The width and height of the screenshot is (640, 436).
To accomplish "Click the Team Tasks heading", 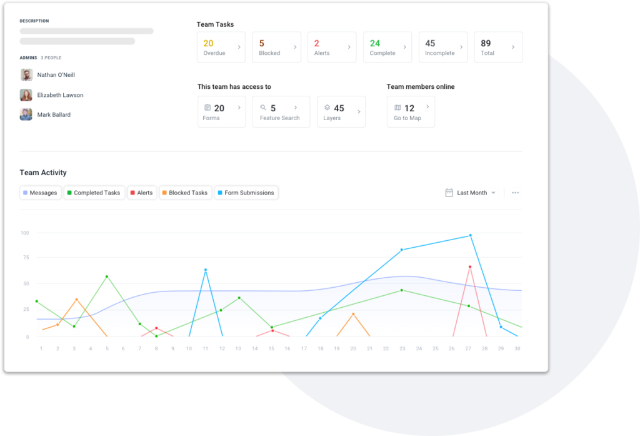I will pos(215,24).
